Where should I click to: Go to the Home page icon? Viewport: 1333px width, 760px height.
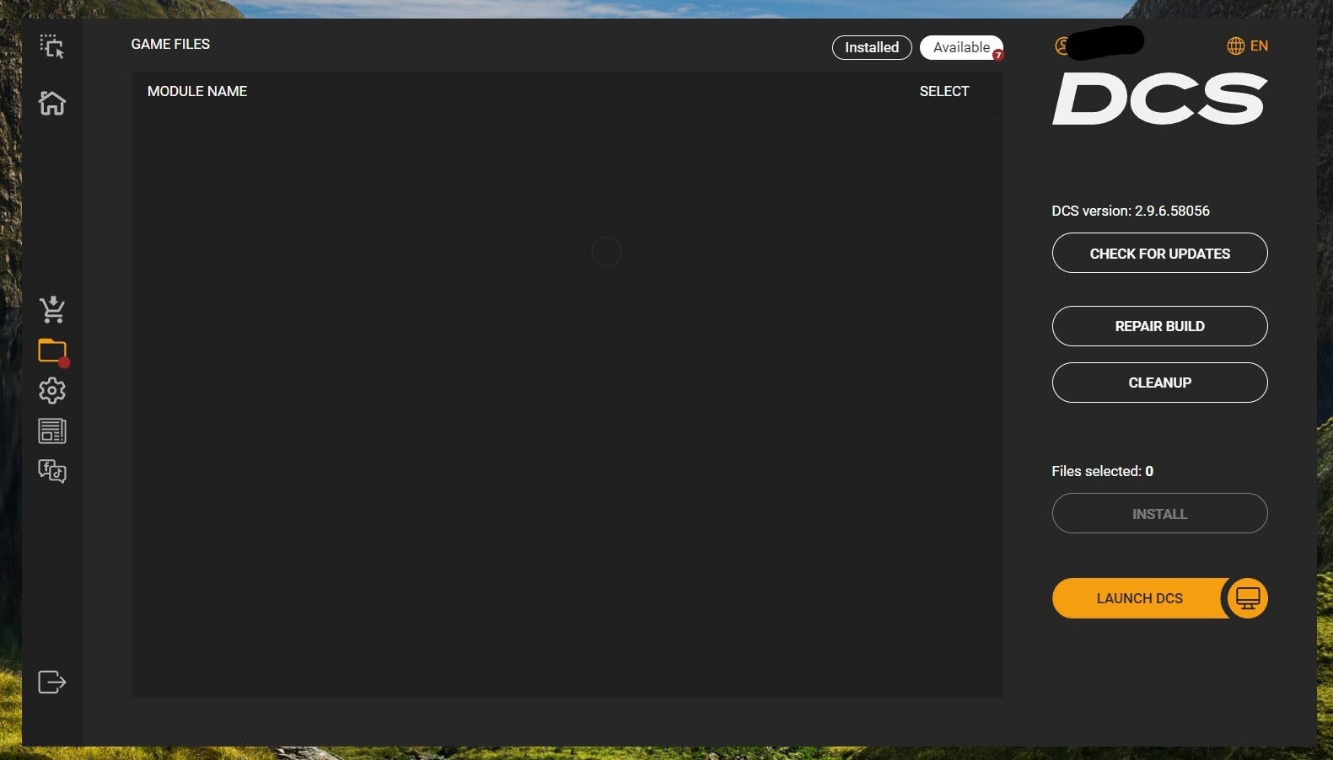51,103
